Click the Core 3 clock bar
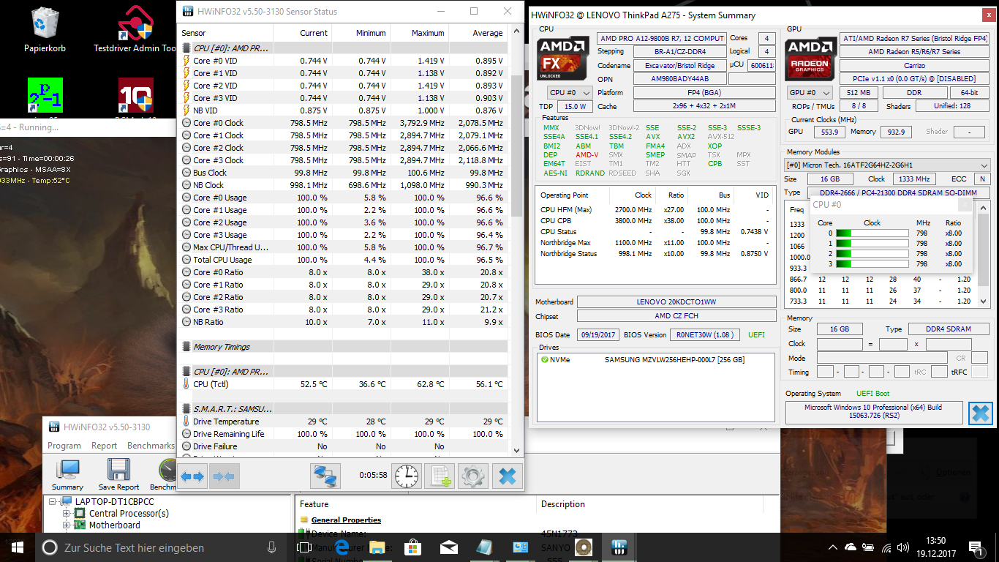This screenshot has height=562, width=999. coord(872,264)
